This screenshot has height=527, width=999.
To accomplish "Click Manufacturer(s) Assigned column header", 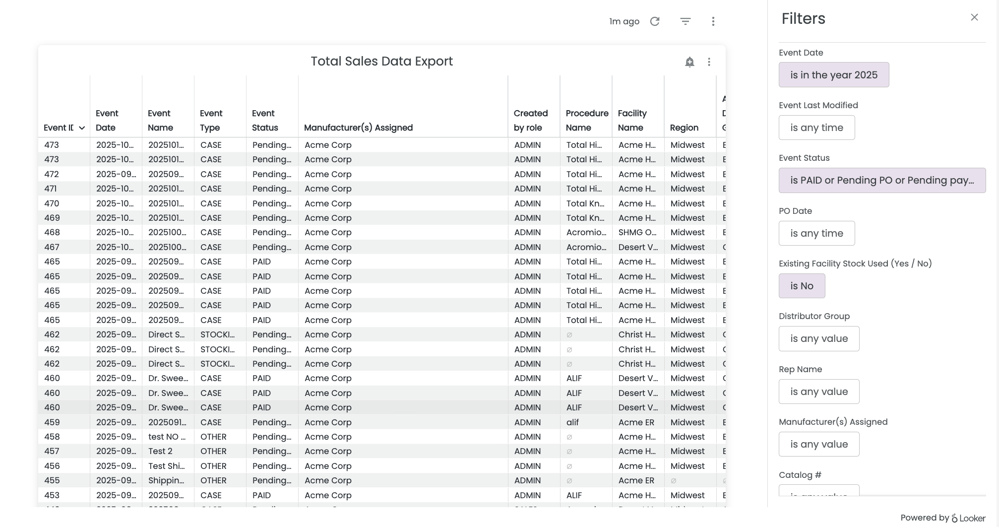I will (x=358, y=128).
